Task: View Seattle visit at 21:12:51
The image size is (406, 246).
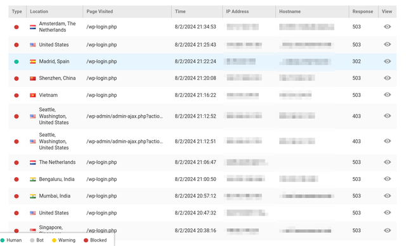Action: tap(387, 141)
